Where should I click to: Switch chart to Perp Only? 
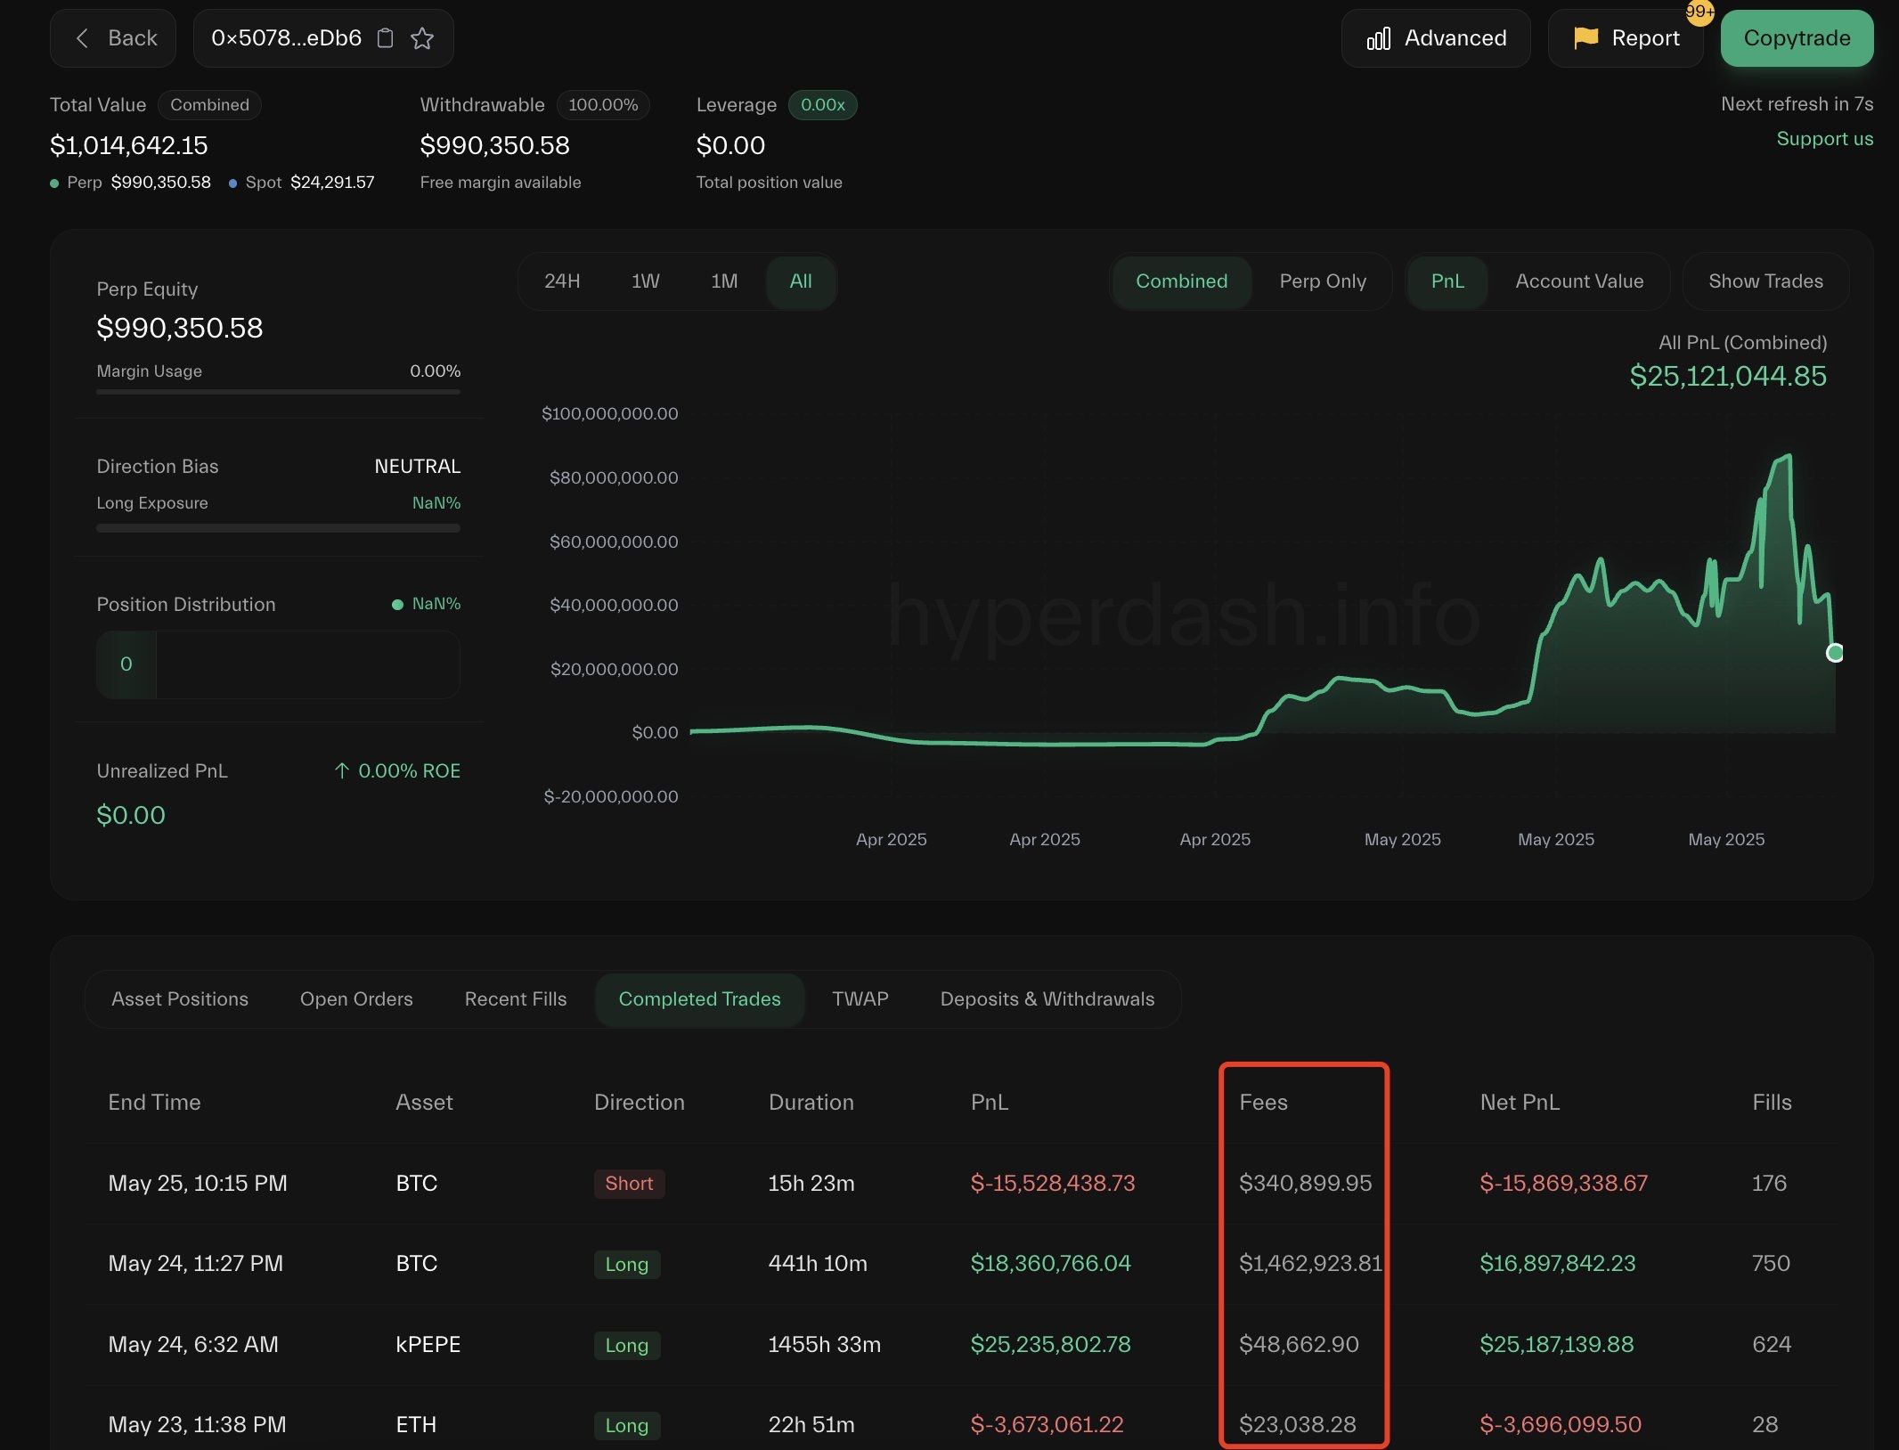pyautogui.click(x=1322, y=281)
